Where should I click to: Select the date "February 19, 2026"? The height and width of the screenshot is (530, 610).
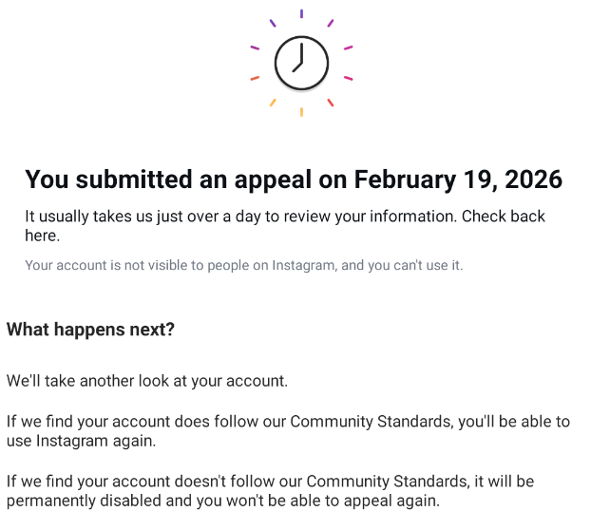coord(458,179)
